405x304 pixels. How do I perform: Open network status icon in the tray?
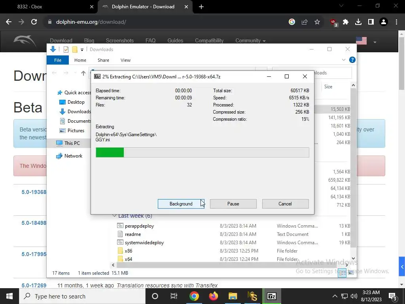(344, 296)
